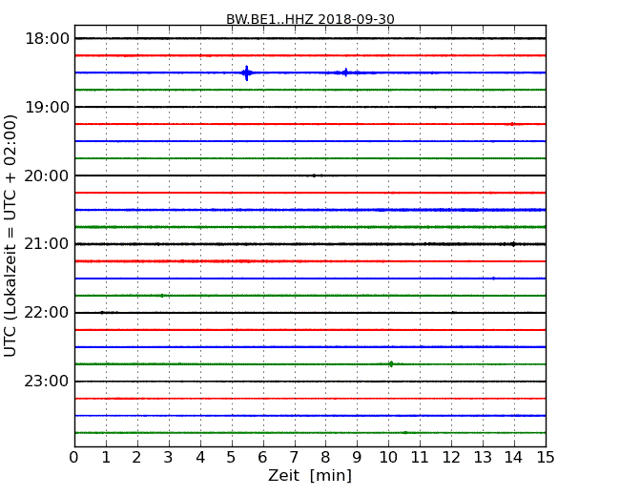Image resolution: width=620 pixels, height=496 pixels.
Task: Click the 'Zeit [min]' axis label
Action: click(x=310, y=475)
